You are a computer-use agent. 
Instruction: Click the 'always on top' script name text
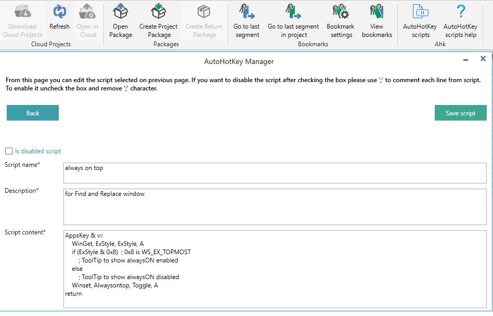pyautogui.click(x=84, y=168)
